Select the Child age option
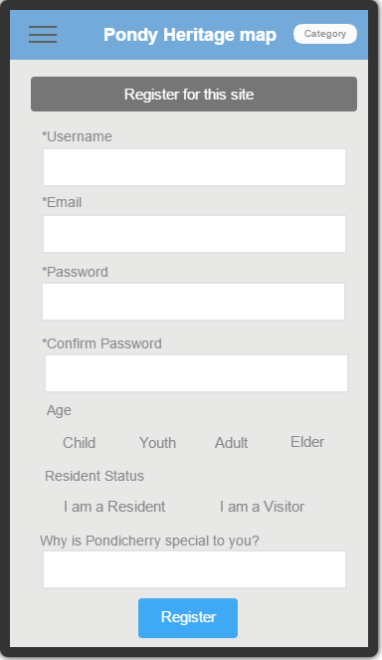 pos(80,443)
